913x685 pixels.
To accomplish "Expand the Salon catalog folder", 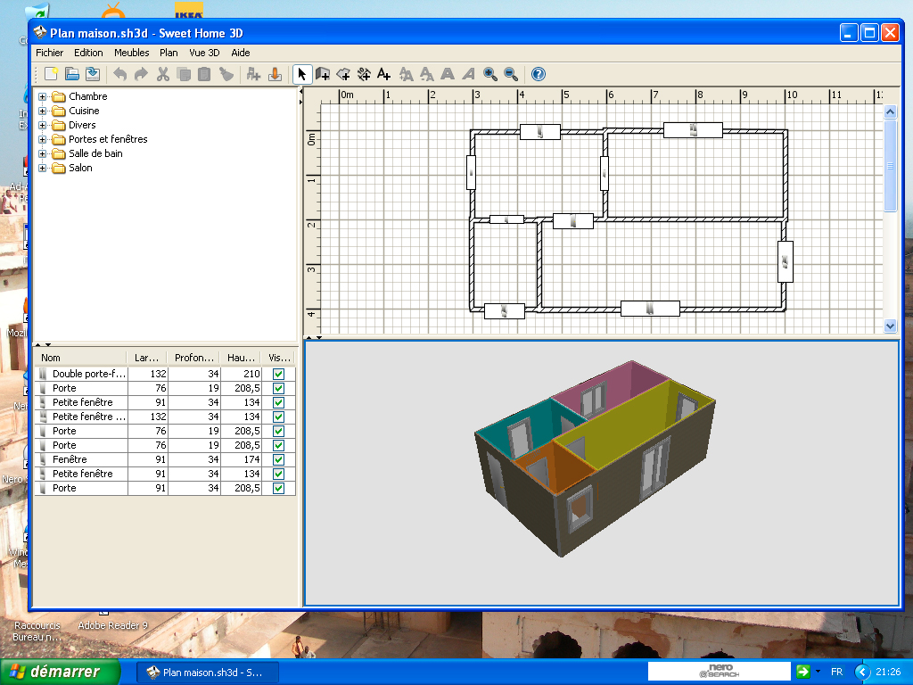I will pos(42,168).
